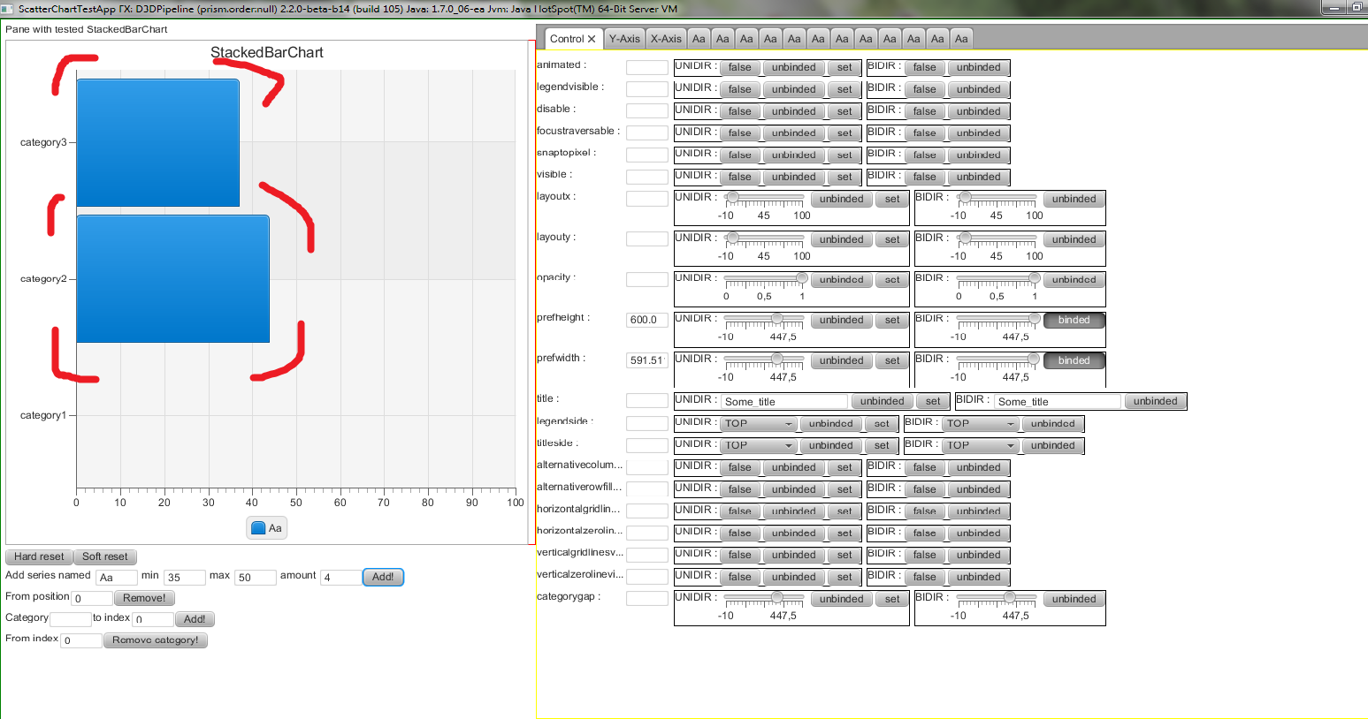This screenshot has width=1368, height=719.
Task: Toggle the animated UNIDIR false button
Action: tap(739, 67)
